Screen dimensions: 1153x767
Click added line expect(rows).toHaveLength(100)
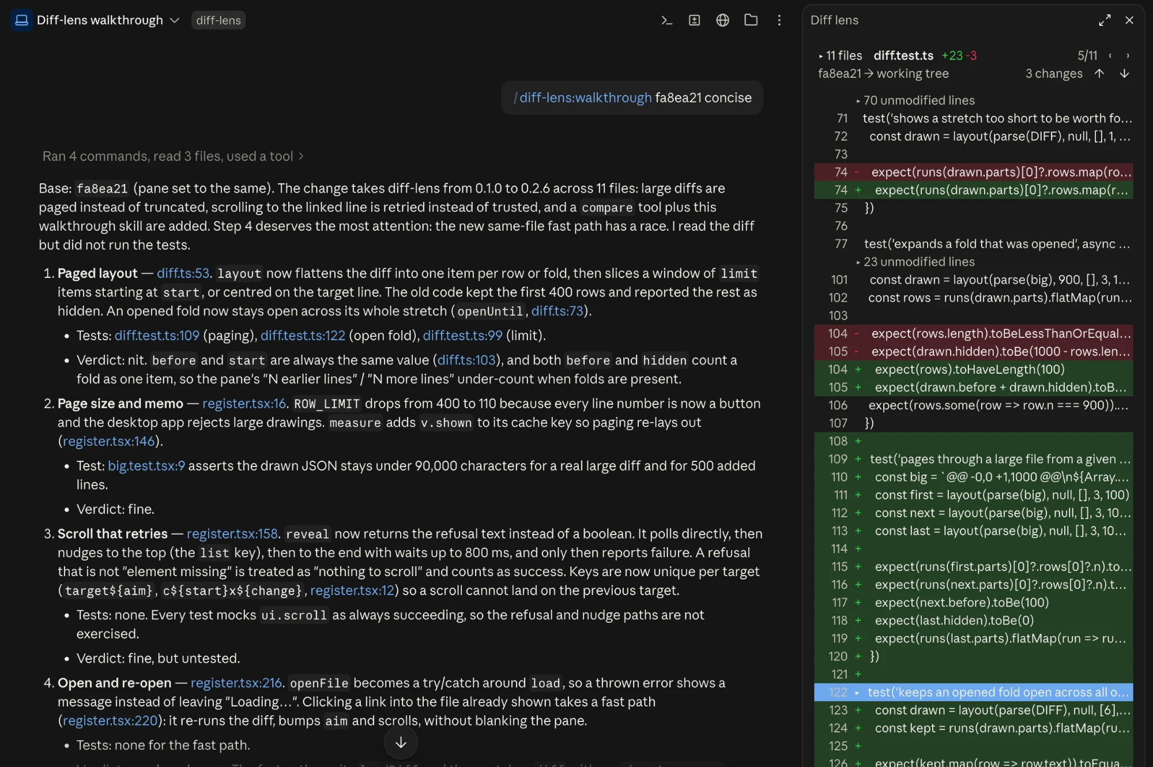click(x=974, y=369)
